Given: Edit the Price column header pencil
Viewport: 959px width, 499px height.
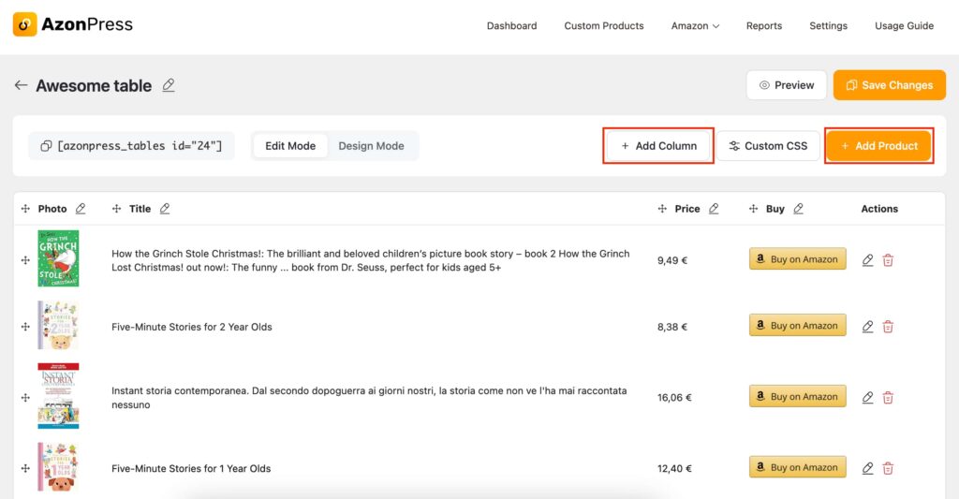Looking at the screenshot, I should (x=713, y=209).
